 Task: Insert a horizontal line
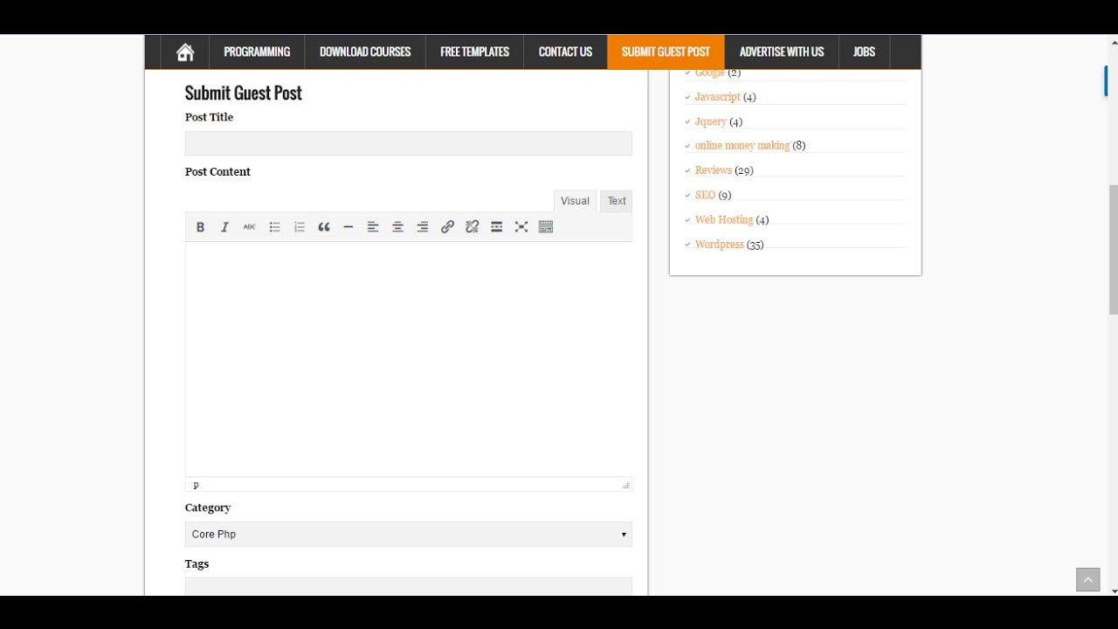click(x=349, y=227)
